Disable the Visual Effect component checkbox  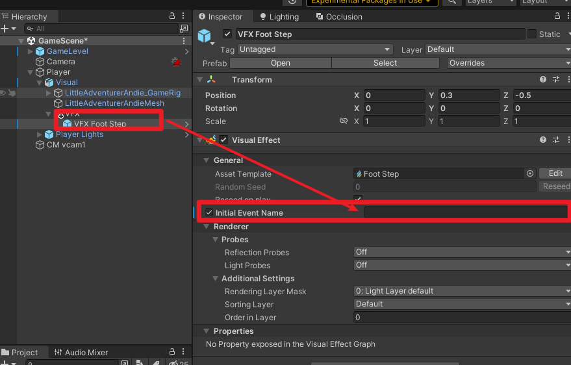click(223, 140)
